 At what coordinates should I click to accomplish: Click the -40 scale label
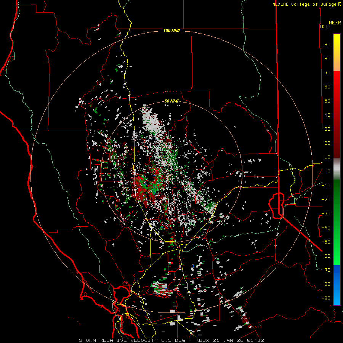(x=326, y=228)
